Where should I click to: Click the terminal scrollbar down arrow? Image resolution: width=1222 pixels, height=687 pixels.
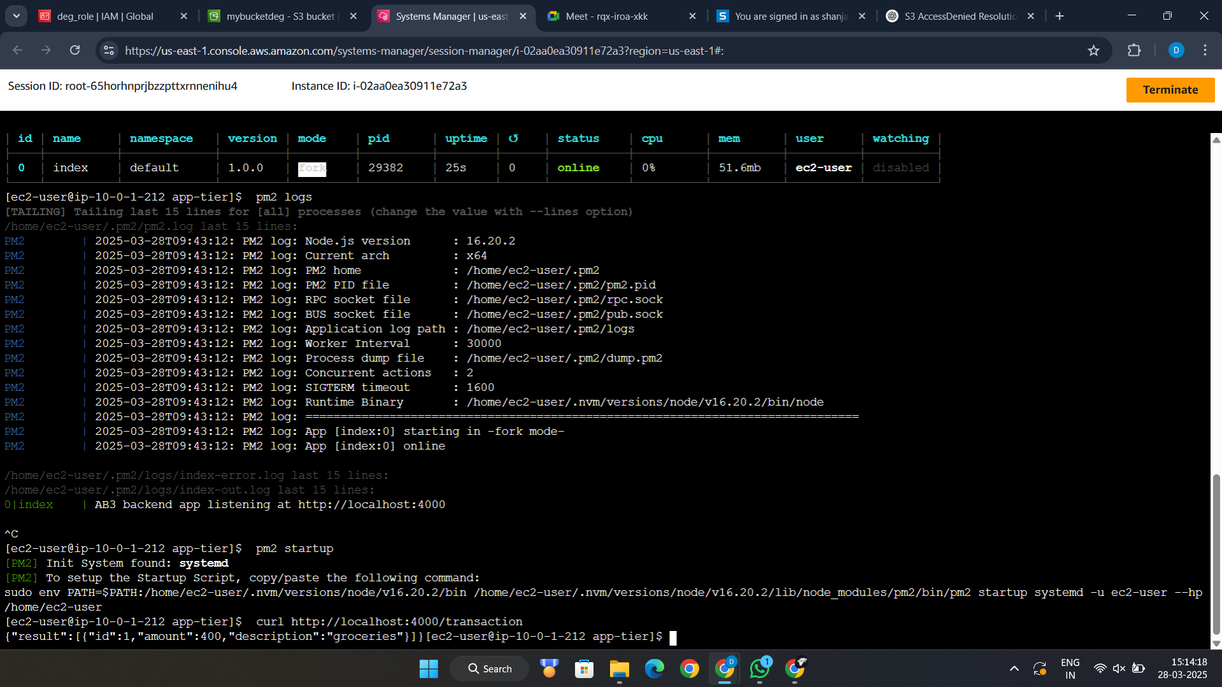1216,644
